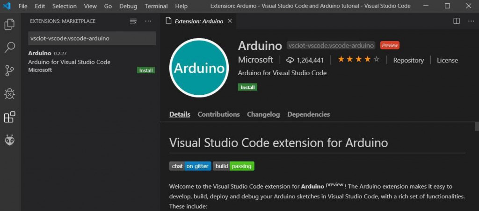Switch to the Details tab
The height and width of the screenshot is (211, 479).
(180, 114)
